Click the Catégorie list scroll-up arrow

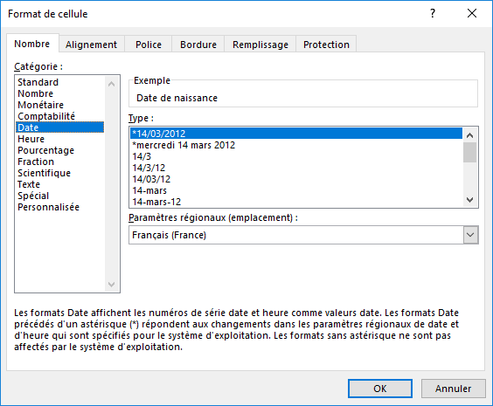point(111,84)
